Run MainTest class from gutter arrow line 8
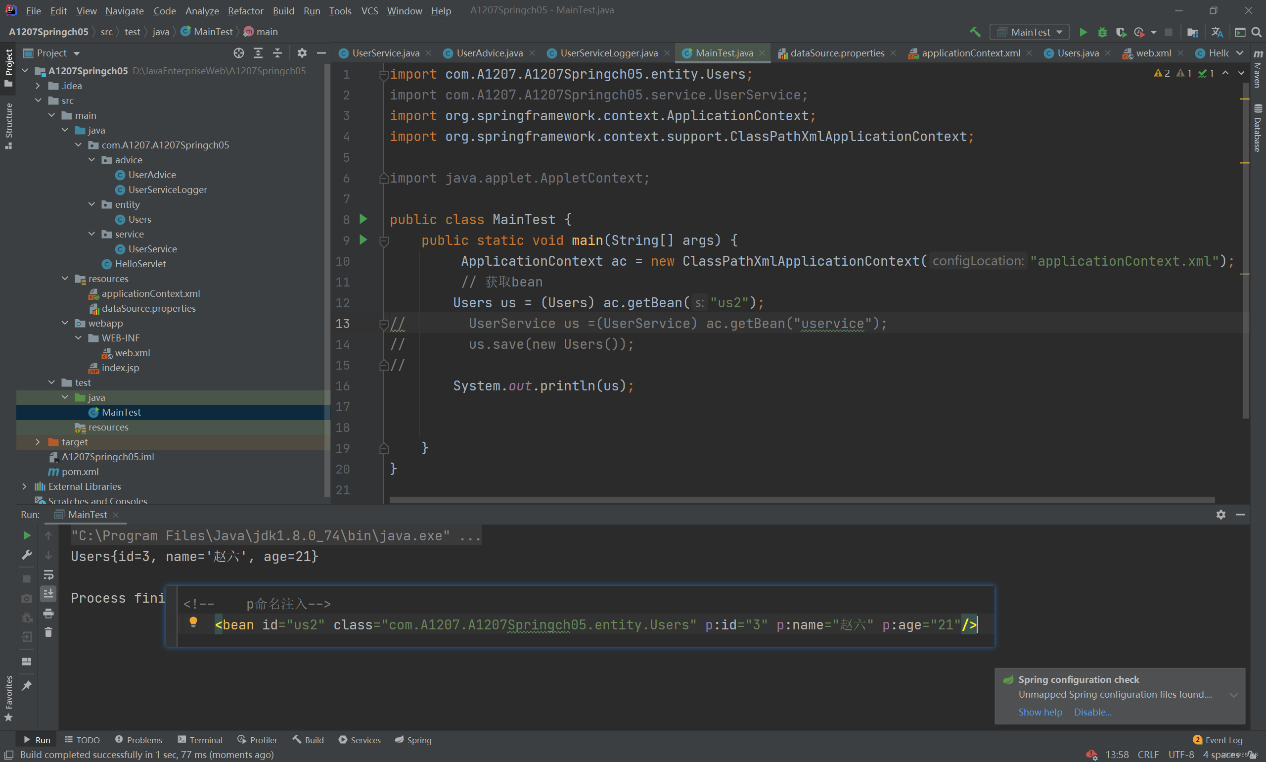 pos(363,219)
